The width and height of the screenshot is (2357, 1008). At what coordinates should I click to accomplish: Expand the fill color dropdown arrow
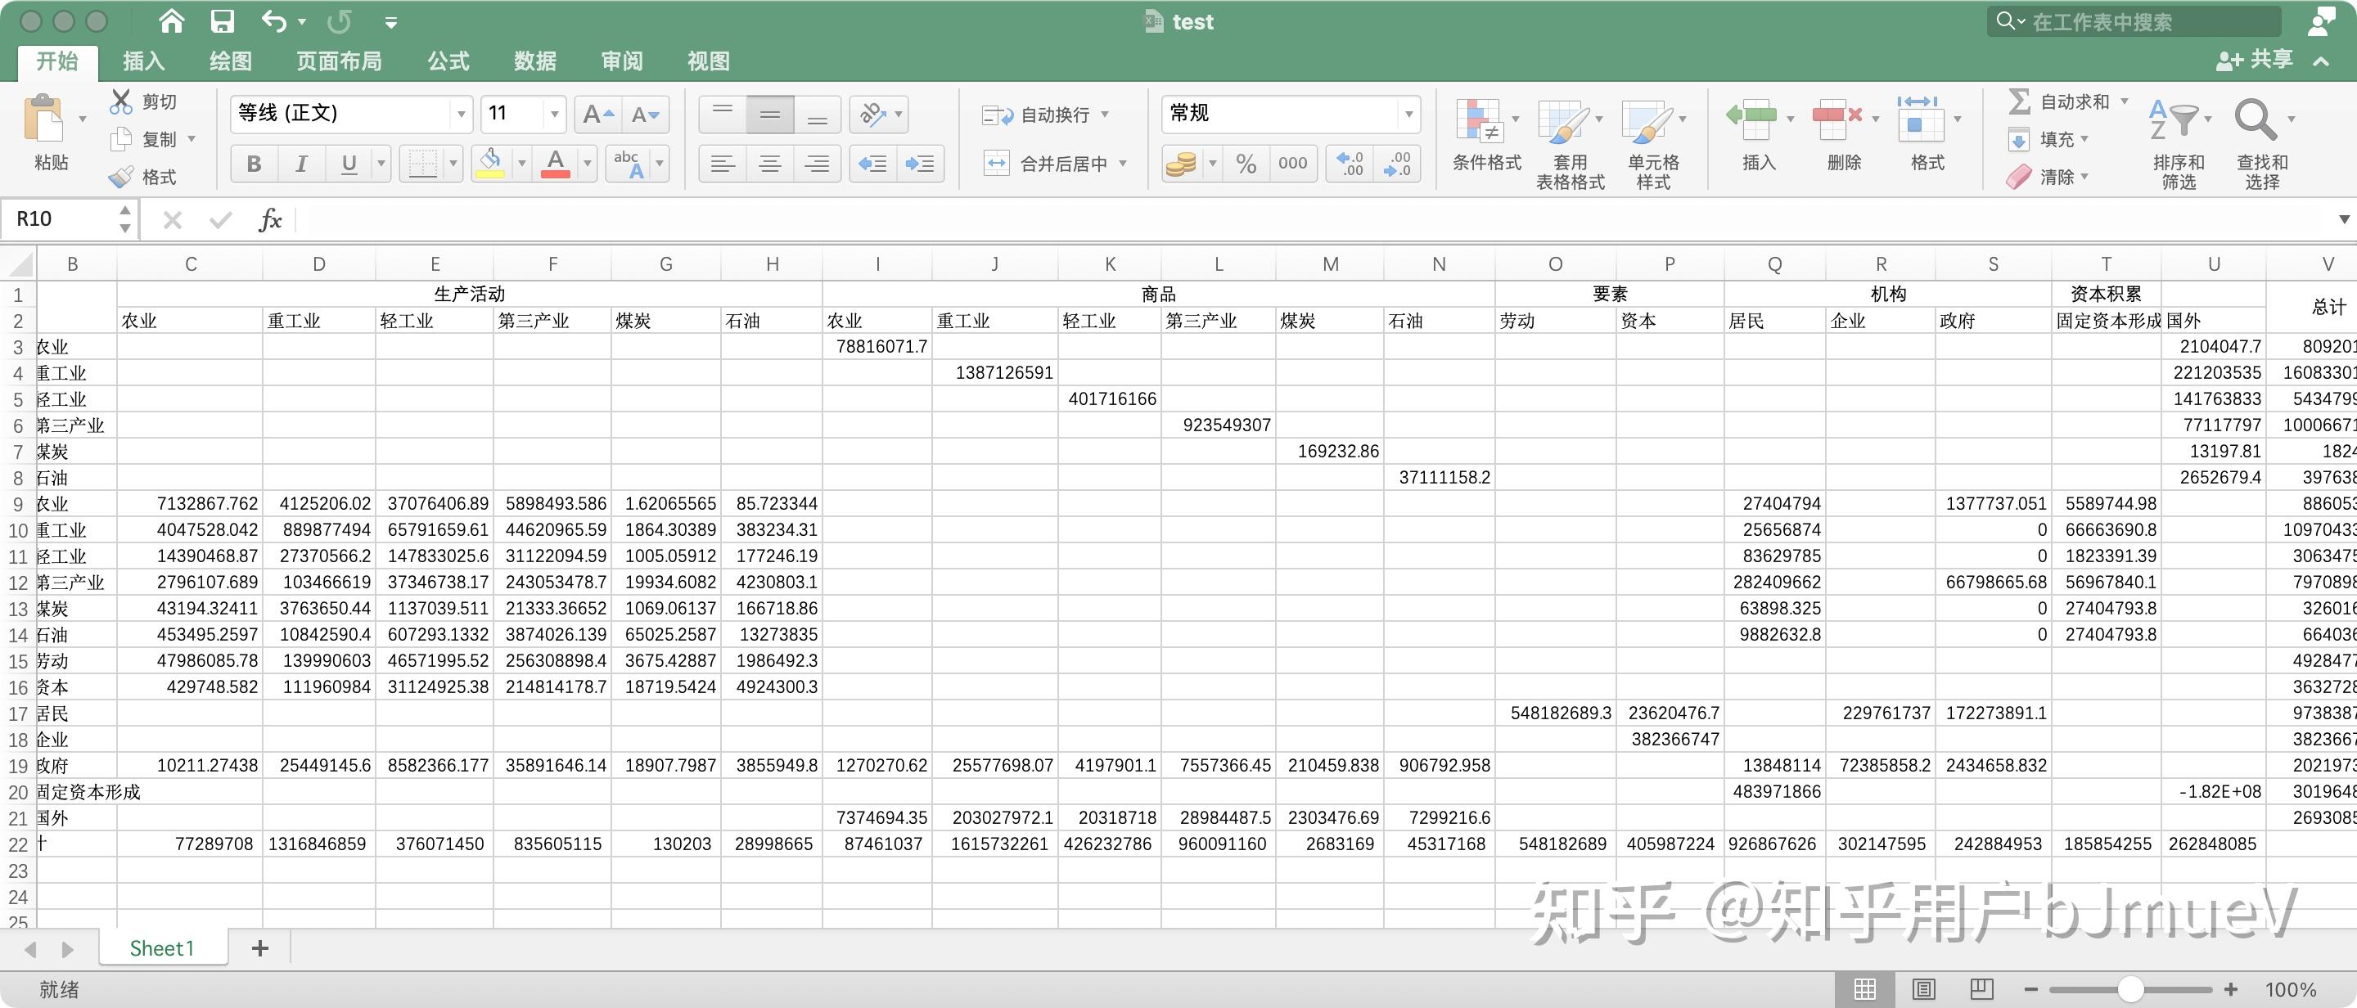pyautogui.click(x=521, y=163)
